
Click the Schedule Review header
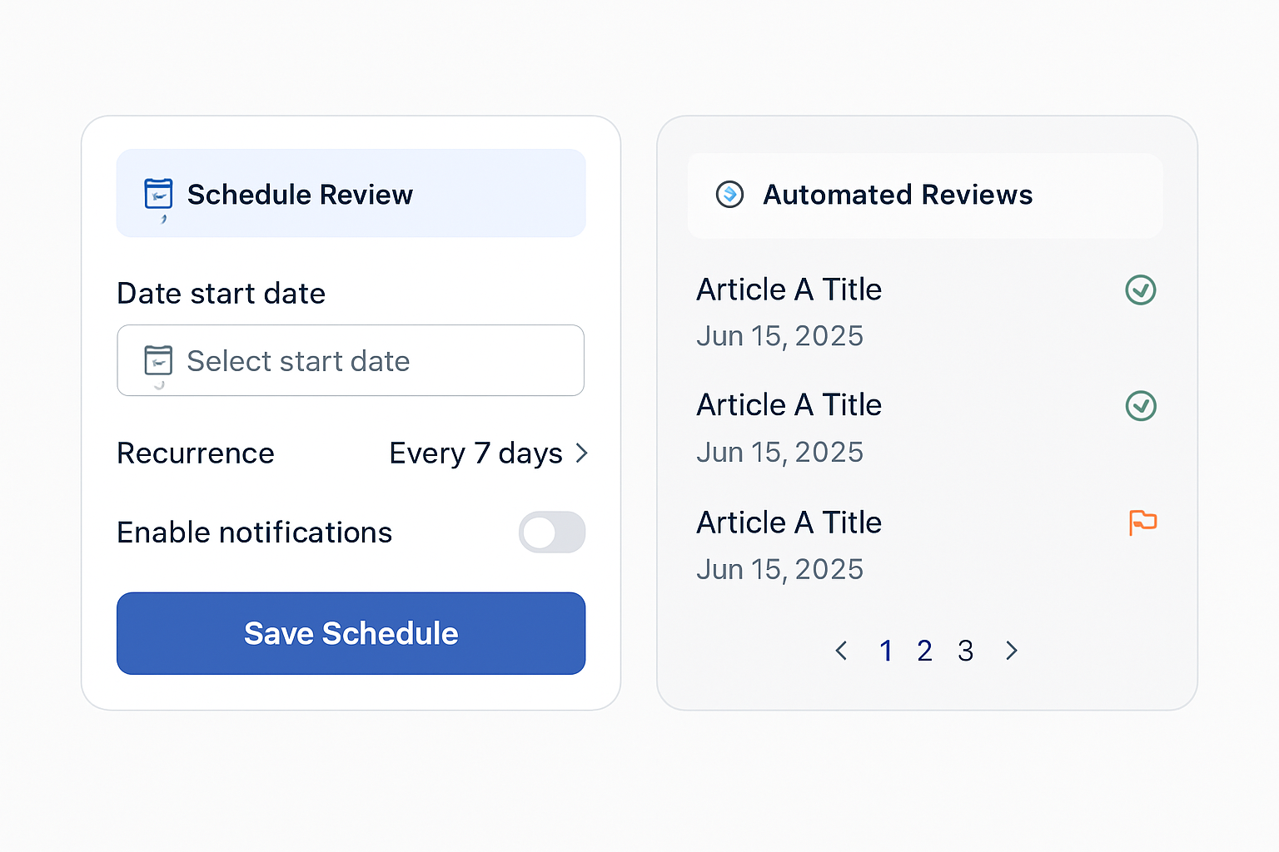pyautogui.click(x=351, y=193)
